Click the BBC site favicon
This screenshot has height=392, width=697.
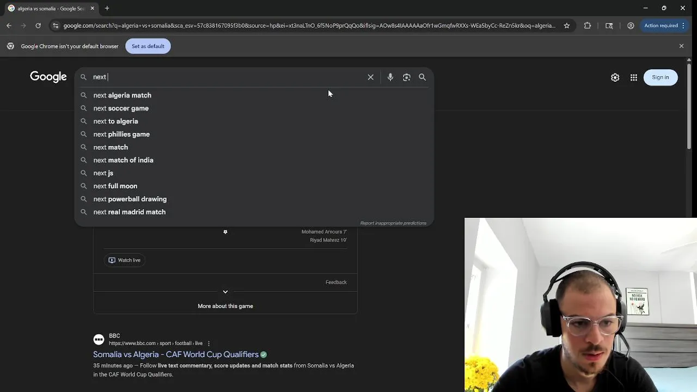point(99,340)
